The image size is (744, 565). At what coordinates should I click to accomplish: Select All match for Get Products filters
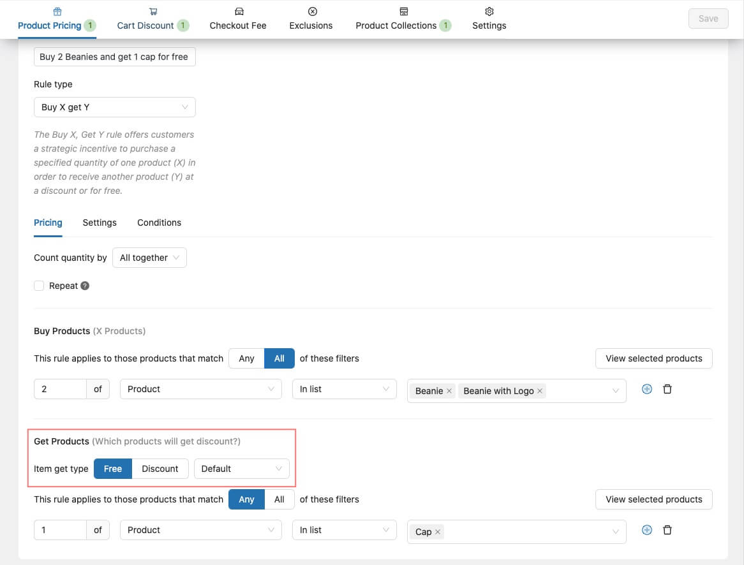(x=279, y=499)
